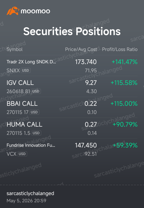Image resolution: width=144 pixels, height=208 pixels.
Task: Click the moomoo brand name text
Action: click(35, 11)
